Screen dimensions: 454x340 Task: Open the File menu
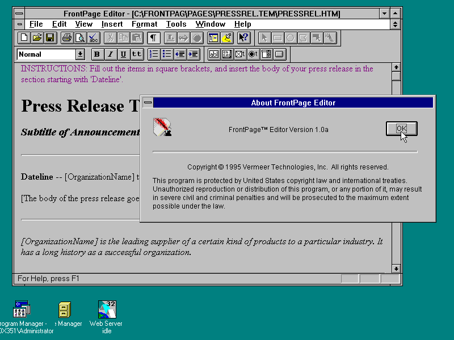(x=36, y=24)
